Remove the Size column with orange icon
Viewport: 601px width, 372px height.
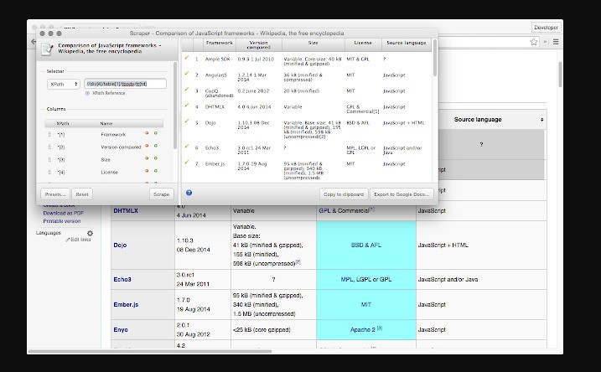pos(147,158)
